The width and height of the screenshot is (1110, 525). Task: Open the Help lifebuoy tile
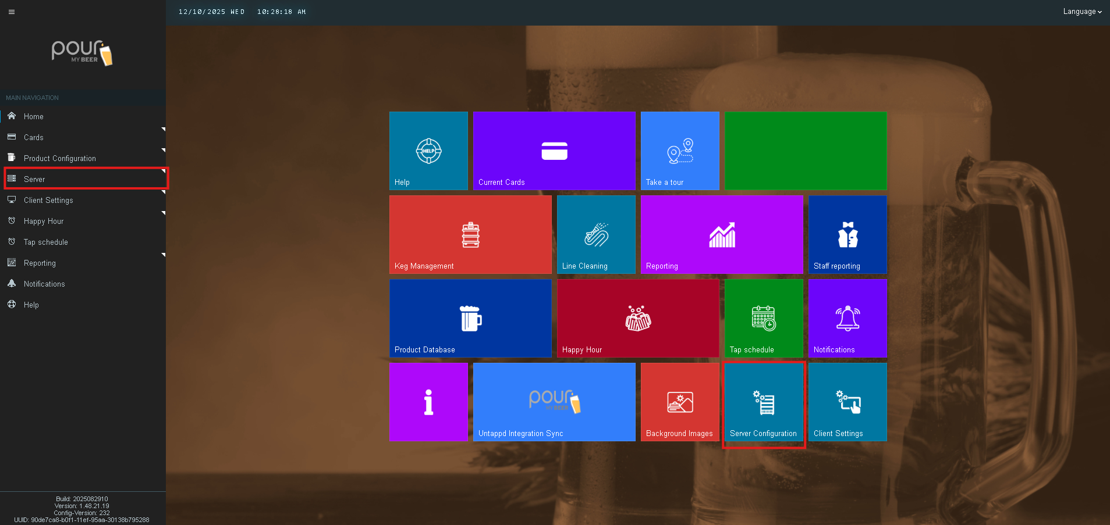point(428,151)
